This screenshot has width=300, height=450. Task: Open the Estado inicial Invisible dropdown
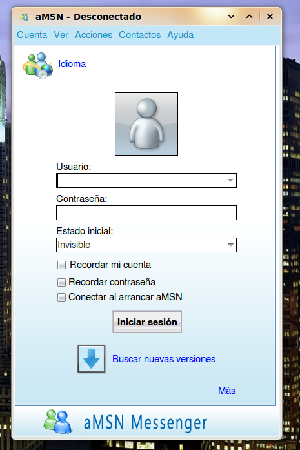click(146, 245)
